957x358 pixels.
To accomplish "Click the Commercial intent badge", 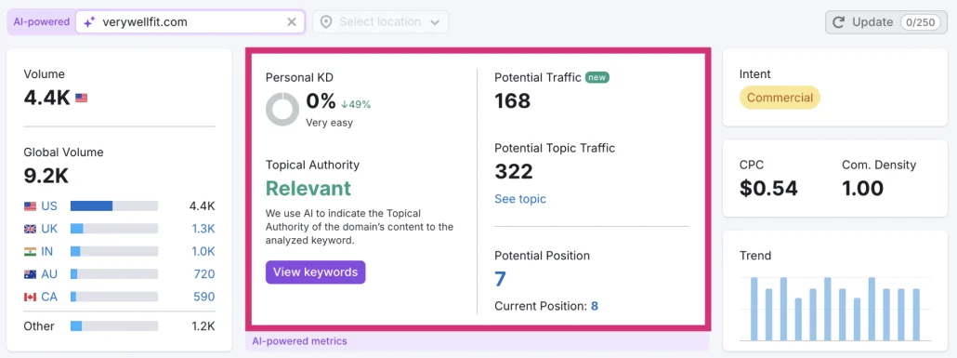I will 780,98.
